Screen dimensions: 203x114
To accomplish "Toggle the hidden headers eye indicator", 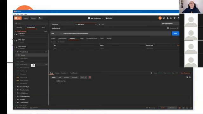I will point(61,42).
